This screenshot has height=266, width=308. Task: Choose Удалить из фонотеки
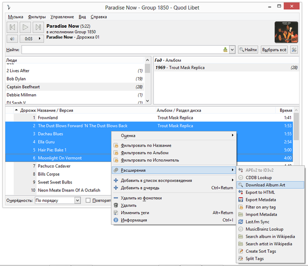[174, 198]
